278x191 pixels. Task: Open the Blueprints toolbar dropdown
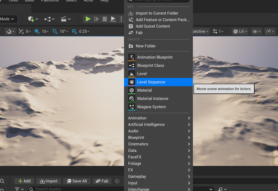(x=49, y=19)
